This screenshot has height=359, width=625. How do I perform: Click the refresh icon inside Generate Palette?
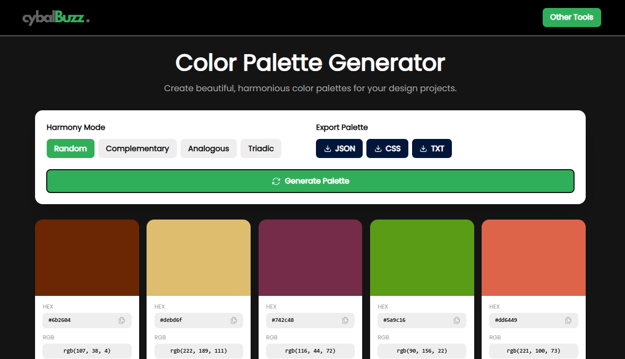pos(276,181)
